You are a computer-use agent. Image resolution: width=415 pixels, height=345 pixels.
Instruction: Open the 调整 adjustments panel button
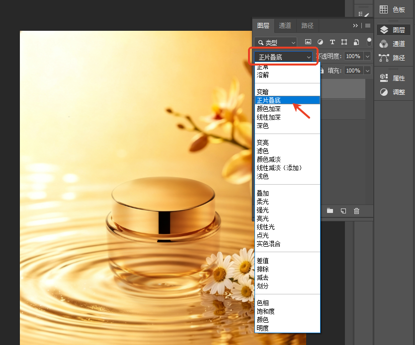point(393,92)
